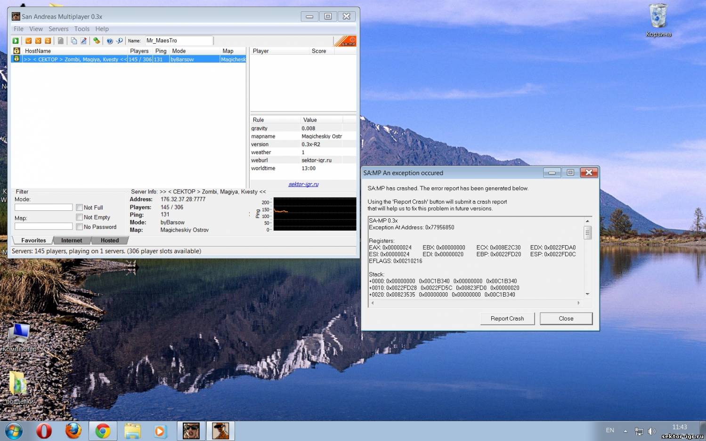The height and width of the screenshot is (441, 706).
Task: Open Google Chrome from the taskbar
Action: tap(103, 431)
